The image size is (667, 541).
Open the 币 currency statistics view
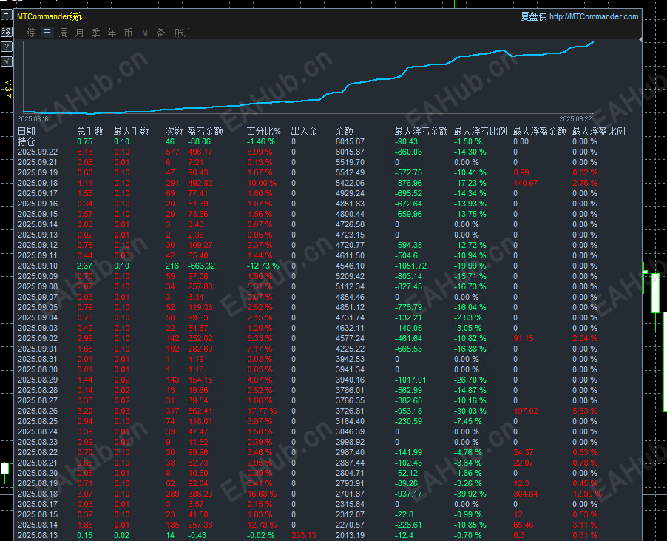coord(129,33)
